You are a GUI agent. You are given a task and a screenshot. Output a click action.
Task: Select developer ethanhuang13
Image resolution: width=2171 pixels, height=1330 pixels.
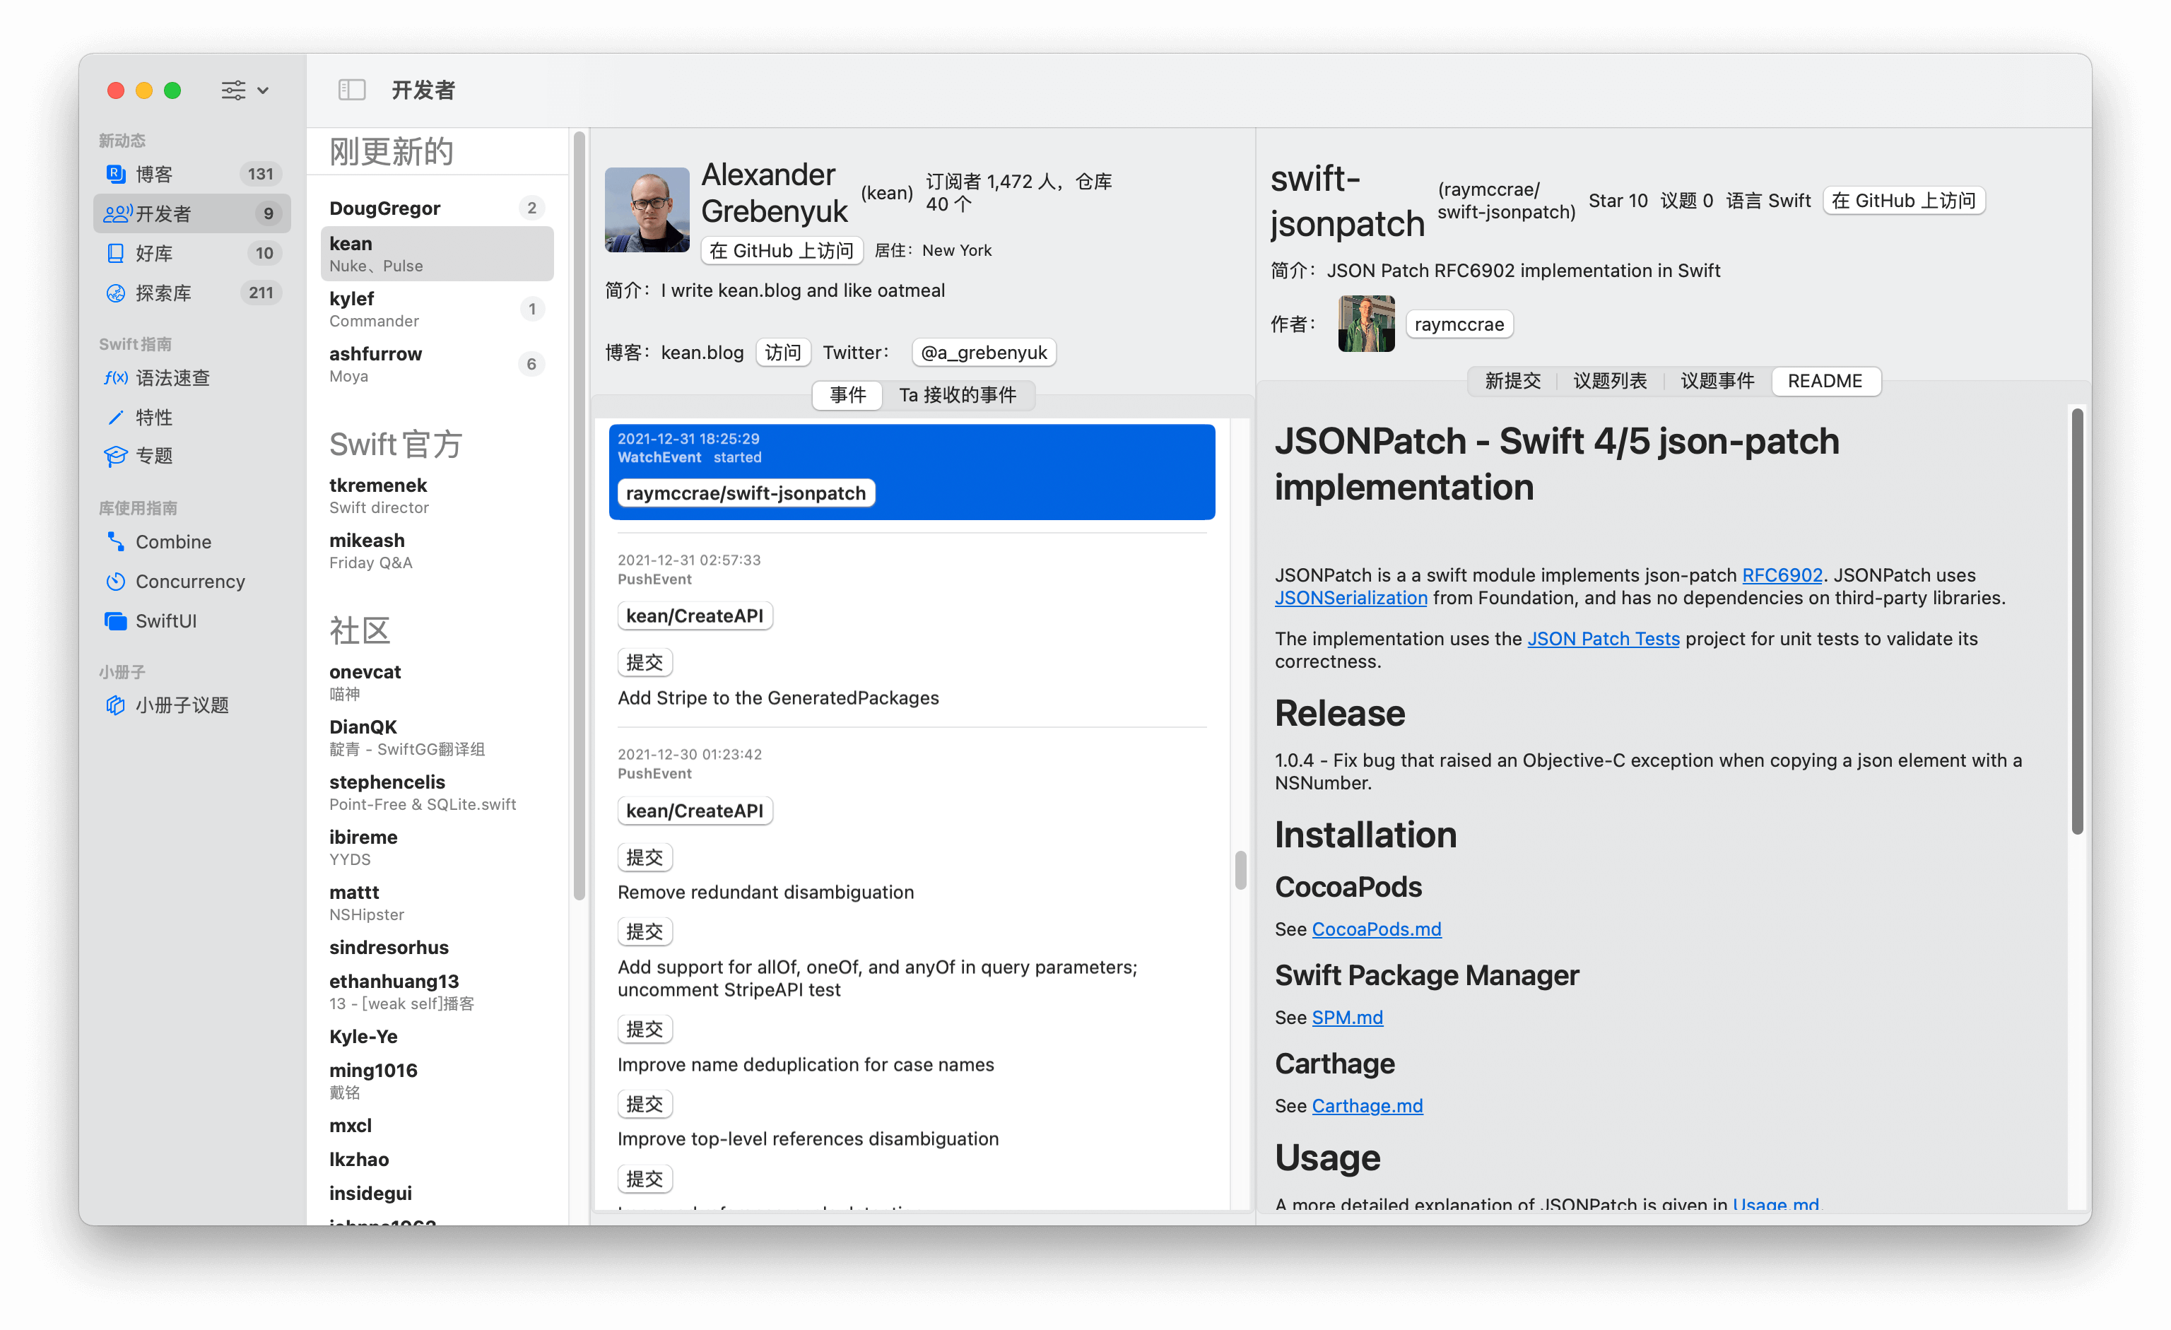(x=437, y=991)
